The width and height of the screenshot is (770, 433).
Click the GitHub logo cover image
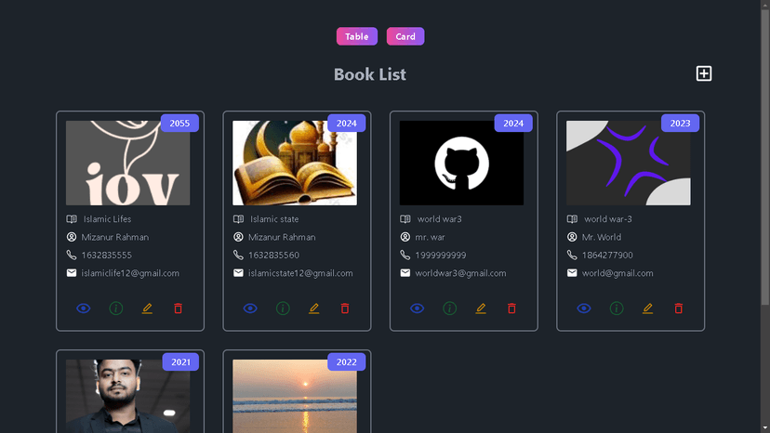click(x=461, y=163)
